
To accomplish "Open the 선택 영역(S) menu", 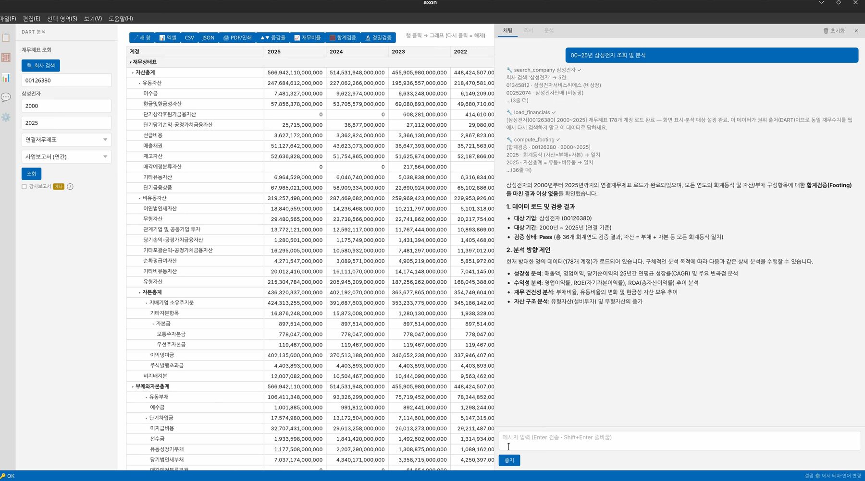I will point(62,19).
